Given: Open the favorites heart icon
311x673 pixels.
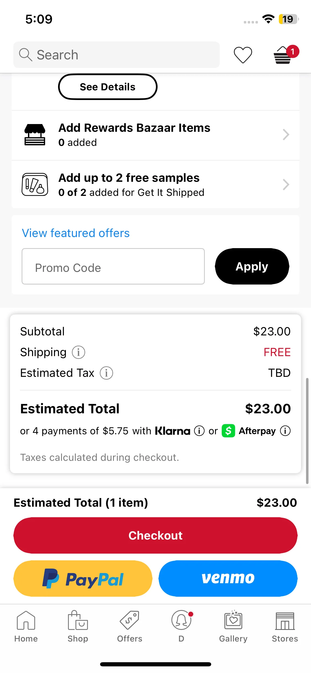Looking at the screenshot, I should (x=243, y=55).
